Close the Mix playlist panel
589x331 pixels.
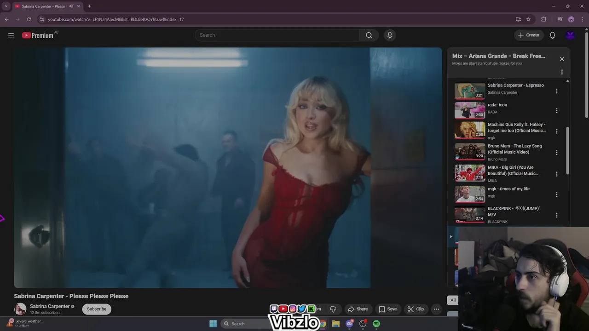(x=562, y=59)
